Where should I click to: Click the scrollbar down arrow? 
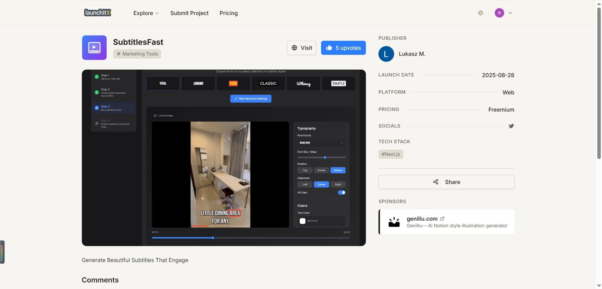coord(599,286)
